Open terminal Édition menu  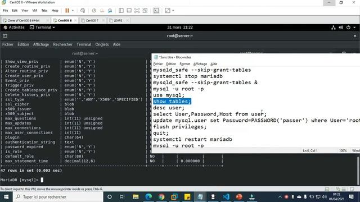tap(23, 44)
